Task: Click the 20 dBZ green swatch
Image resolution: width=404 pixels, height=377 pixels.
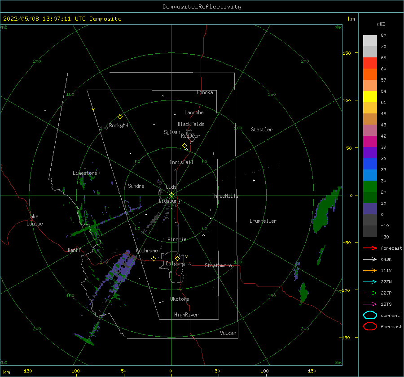Action: [370, 186]
